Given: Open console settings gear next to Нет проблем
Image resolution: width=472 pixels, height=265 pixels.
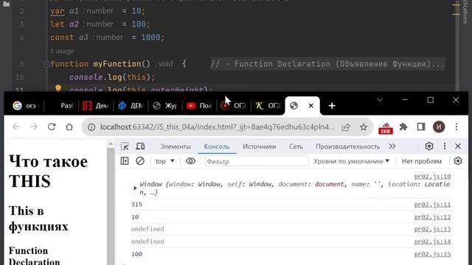Looking at the screenshot, I should (458, 161).
